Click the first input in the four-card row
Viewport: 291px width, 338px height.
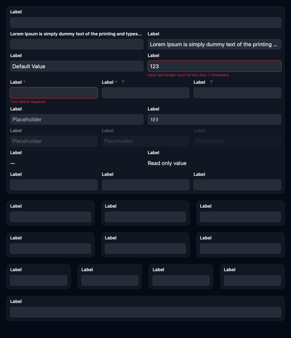pos(39,281)
